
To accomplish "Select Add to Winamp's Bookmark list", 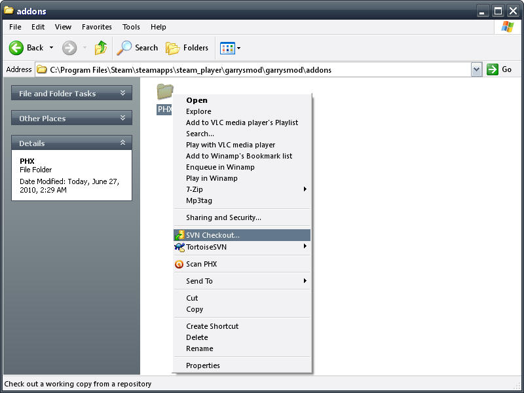I will pos(242,156).
